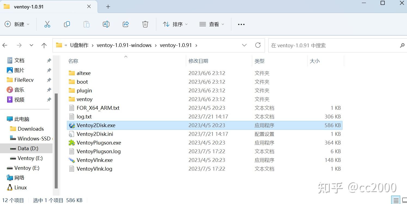Select 此电脑 in navigation pane

point(22,119)
